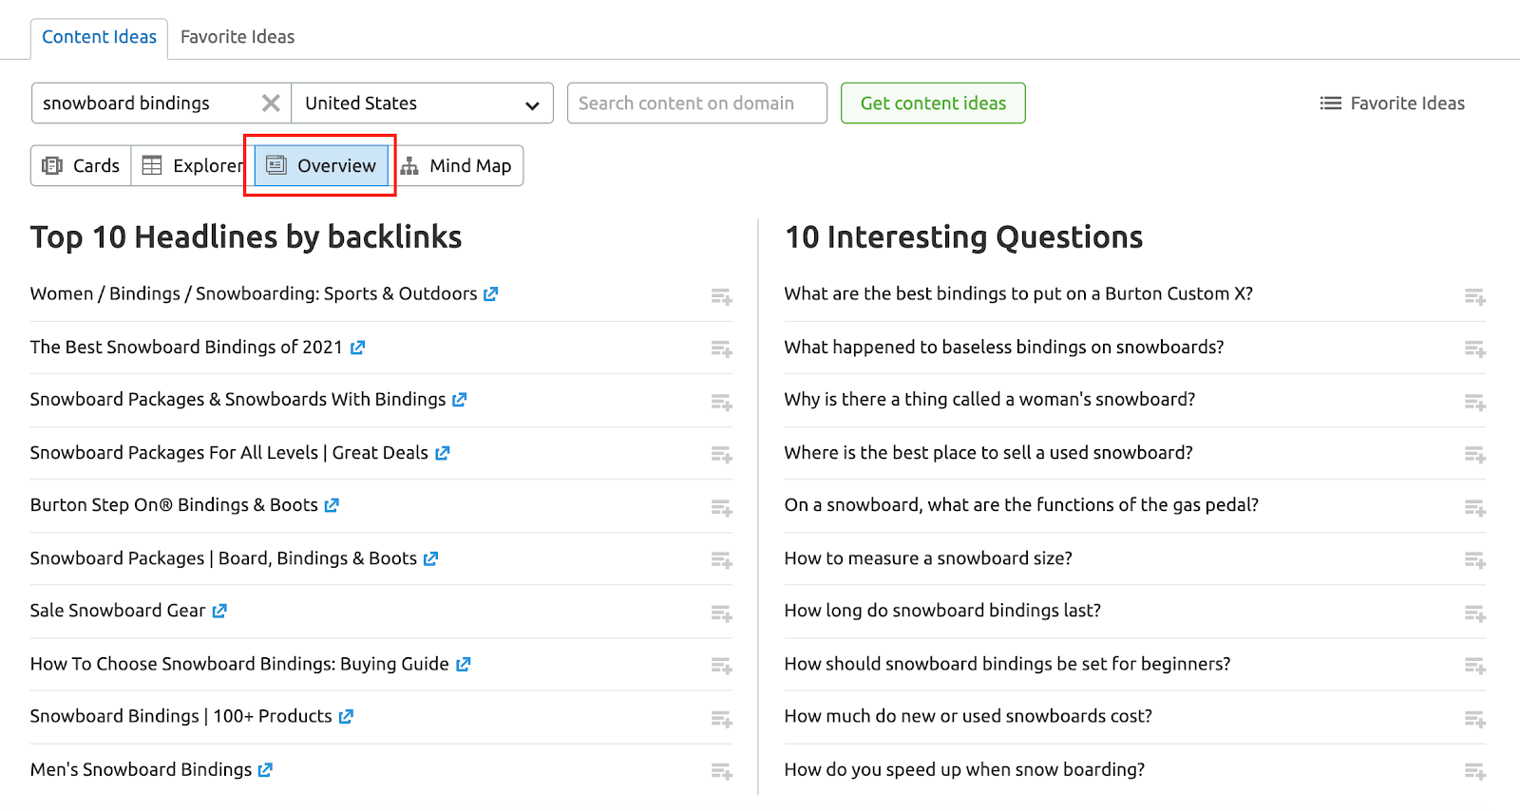Add Burton Custom X question to favorites
The height and width of the screenshot is (811, 1520).
point(1475,297)
